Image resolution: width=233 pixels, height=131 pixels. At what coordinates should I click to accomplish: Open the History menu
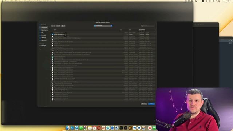click(26, 1)
